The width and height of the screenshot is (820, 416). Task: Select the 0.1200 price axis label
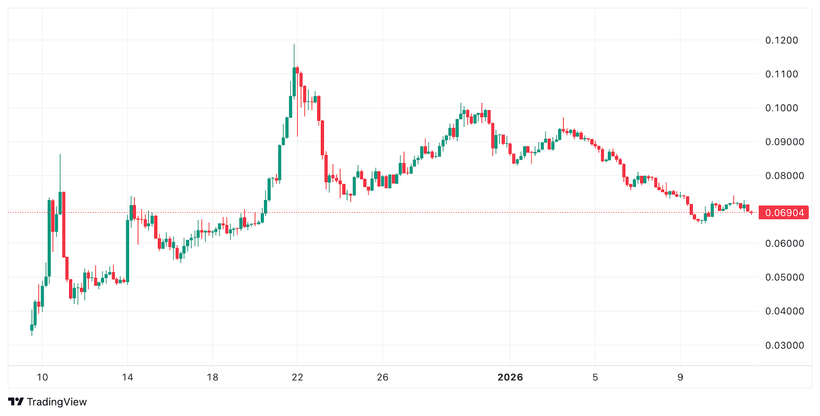pyautogui.click(x=782, y=40)
